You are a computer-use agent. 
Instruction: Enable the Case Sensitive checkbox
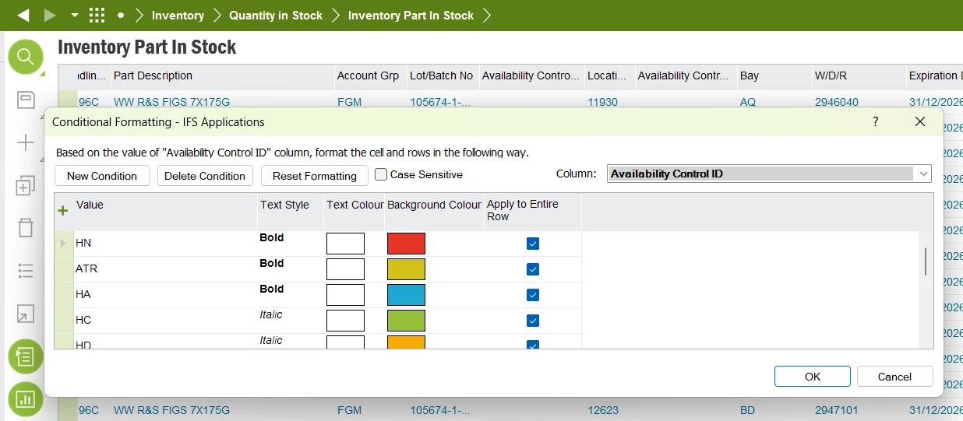point(381,174)
